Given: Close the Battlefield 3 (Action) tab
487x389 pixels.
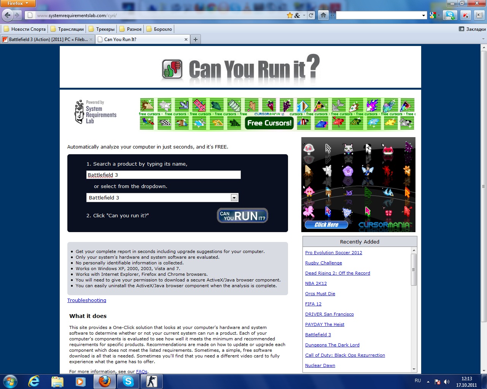Looking at the screenshot, I should coord(91,40).
